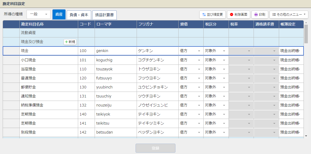Expand 貸借 dropdown for 現金 row
This screenshot has width=311, height=154.
[199, 51]
